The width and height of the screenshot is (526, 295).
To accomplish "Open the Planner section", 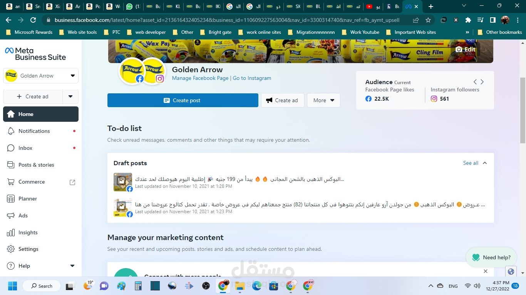I will click(x=27, y=199).
